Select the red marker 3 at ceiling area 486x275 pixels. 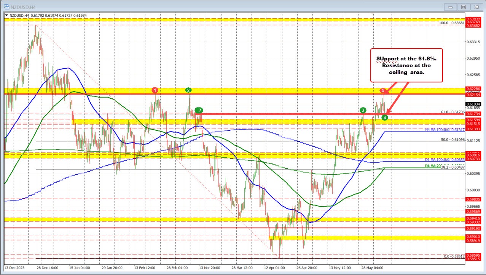(382, 91)
